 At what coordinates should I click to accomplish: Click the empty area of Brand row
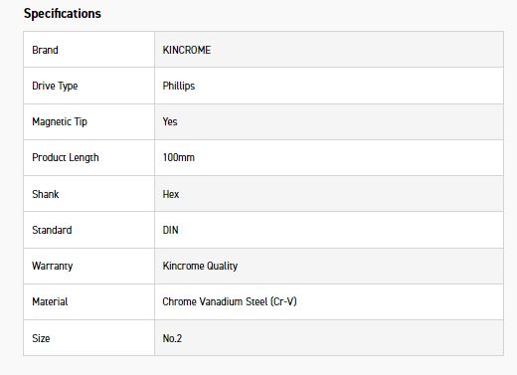[356, 50]
